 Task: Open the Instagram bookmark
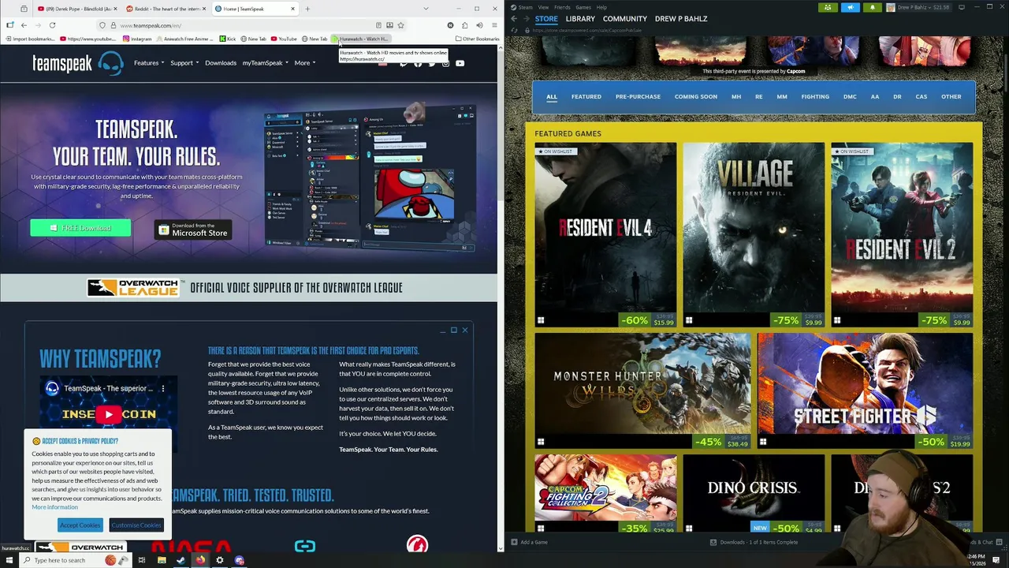[137, 39]
